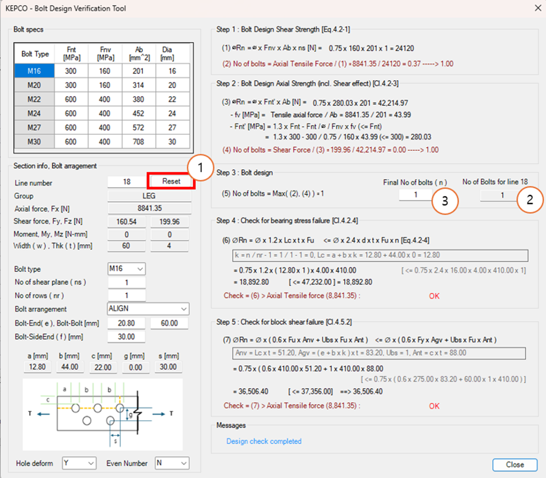The width and height of the screenshot is (546, 478).
Task: Select the M22 bolt type row
Action: click(35, 99)
